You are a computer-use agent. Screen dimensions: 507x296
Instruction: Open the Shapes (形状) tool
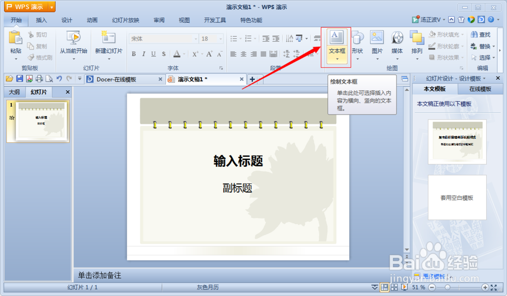(357, 45)
